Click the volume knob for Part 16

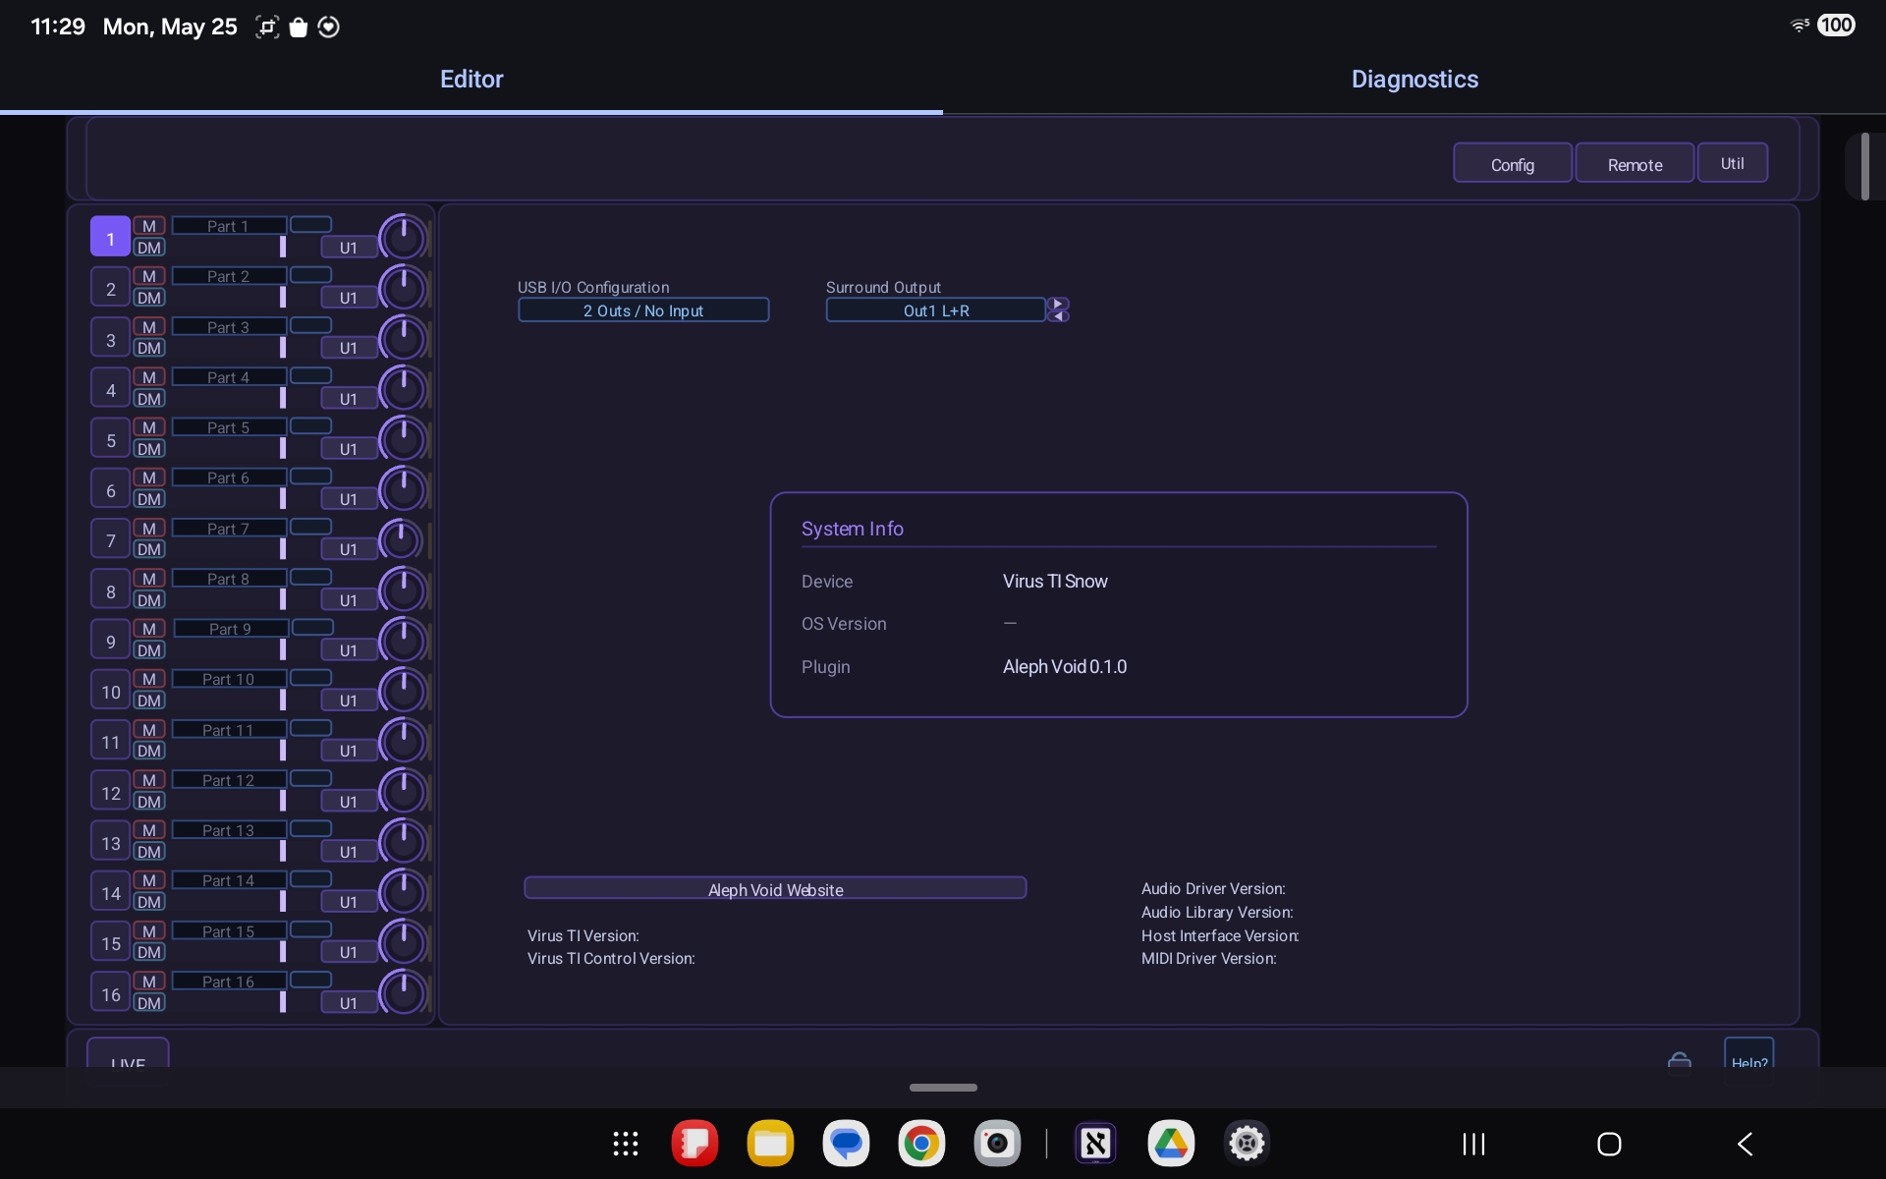tap(403, 992)
